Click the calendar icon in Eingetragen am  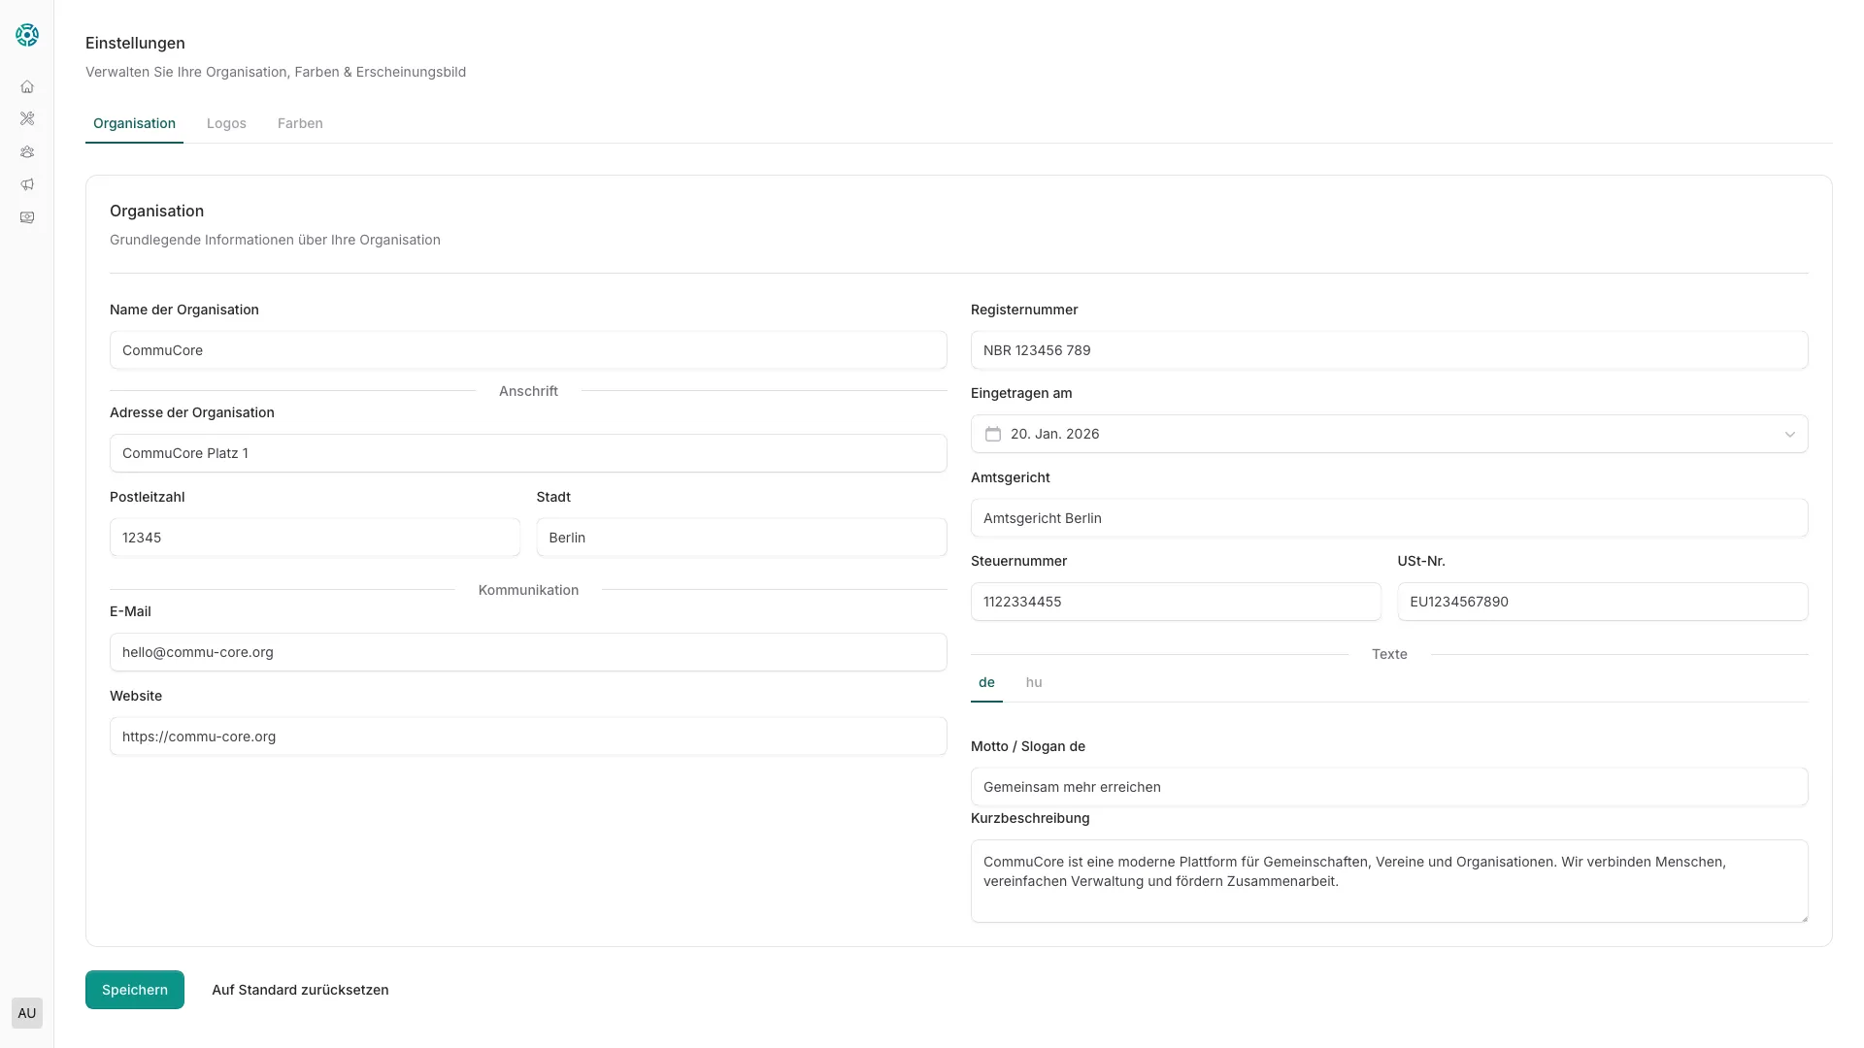993,434
